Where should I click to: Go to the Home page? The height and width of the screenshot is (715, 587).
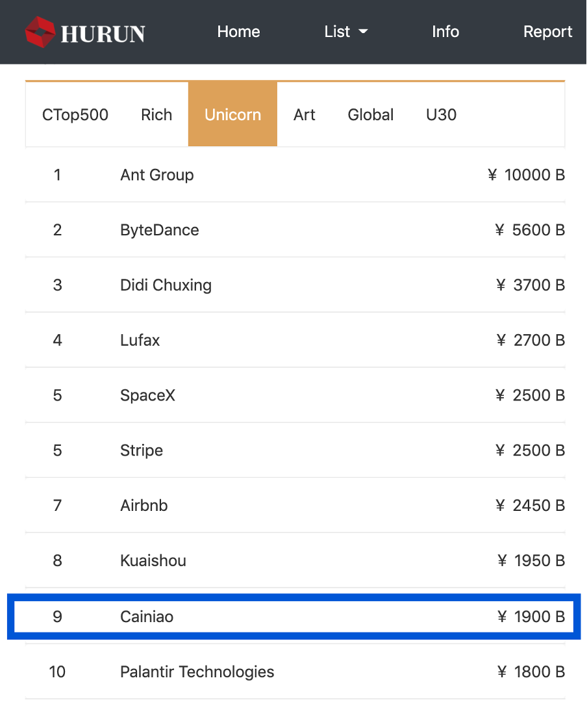click(x=238, y=31)
